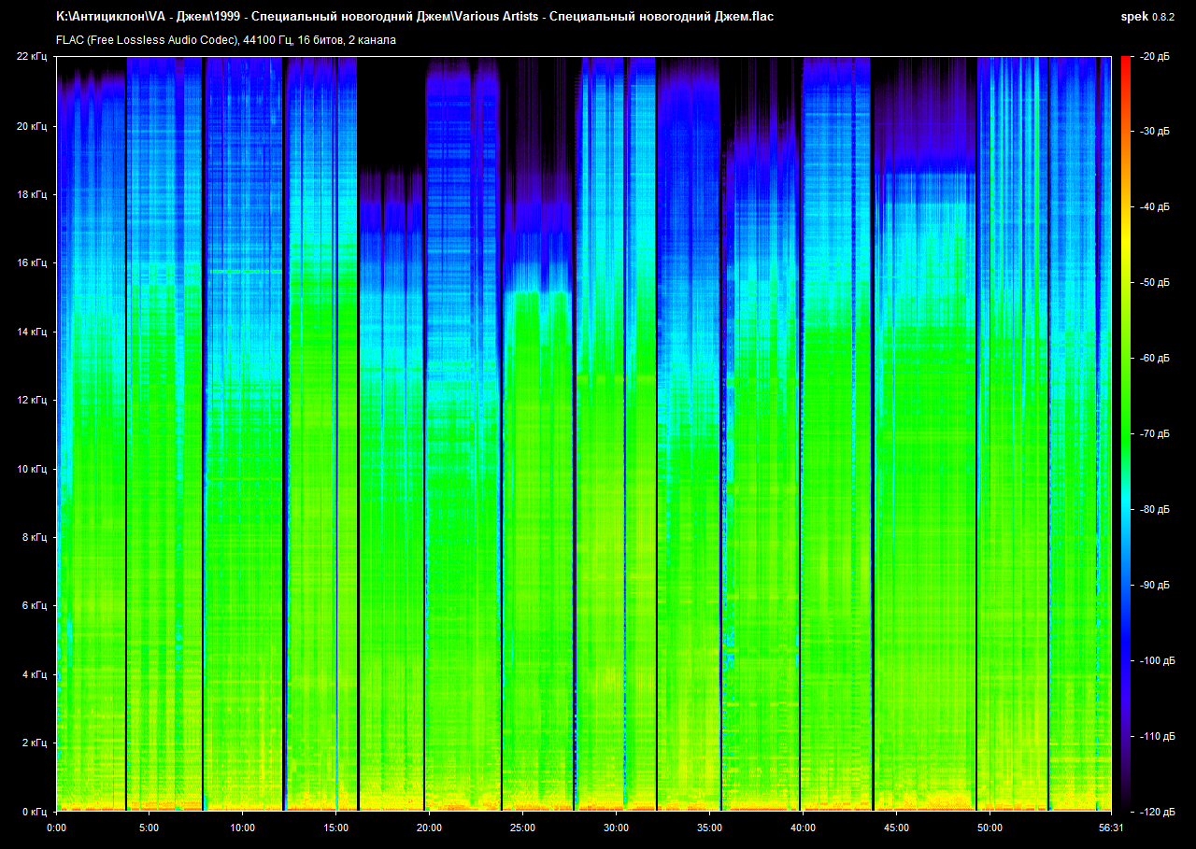
Task: Pick the -50 дБ scale label
Action: point(1156,283)
